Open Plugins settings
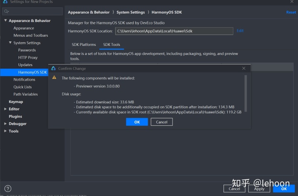The image size is (298, 196). (15, 116)
